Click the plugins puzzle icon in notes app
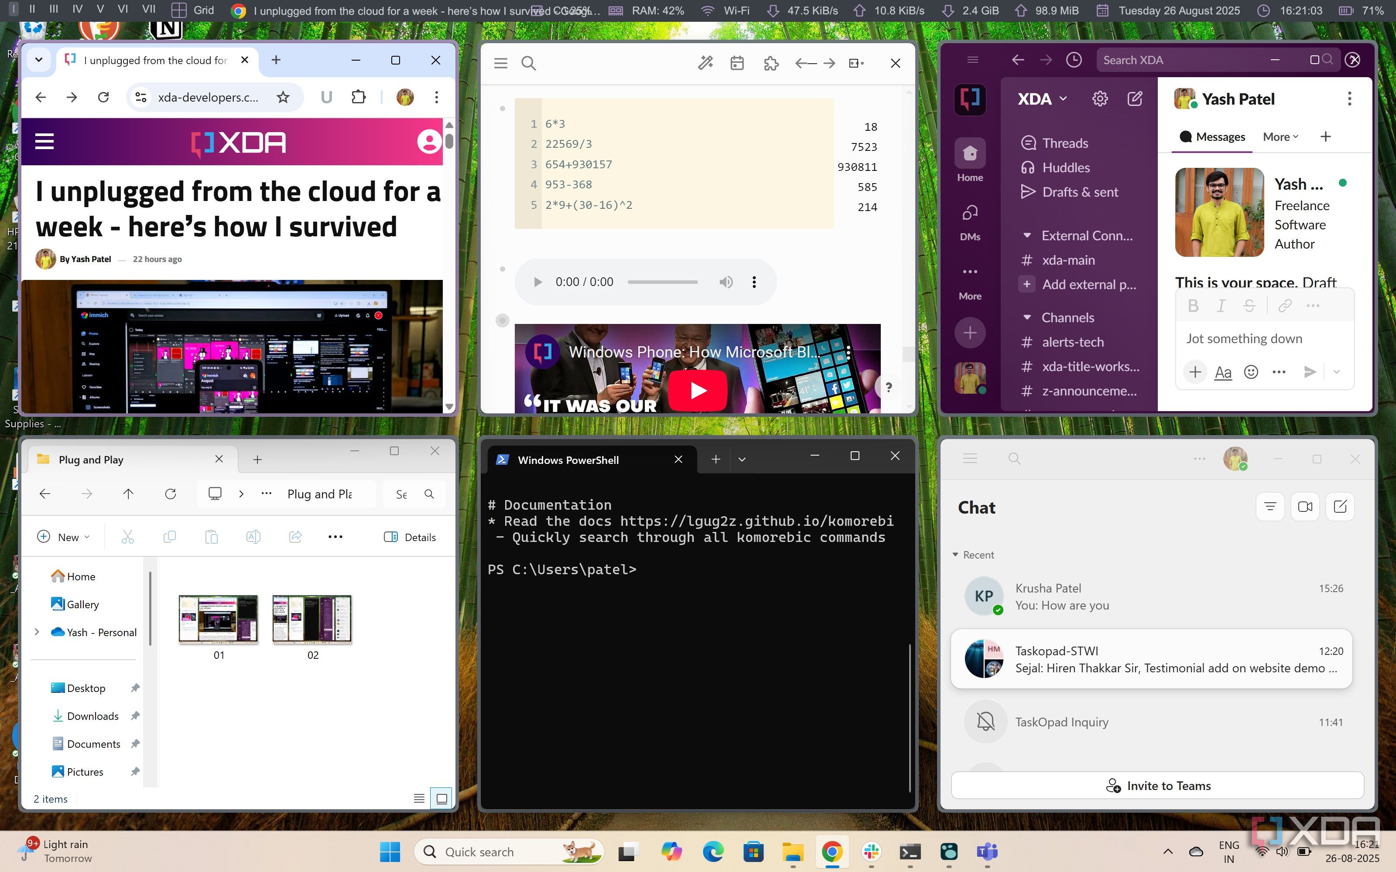Screen dimensions: 1396x872 [x=771, y=63]
